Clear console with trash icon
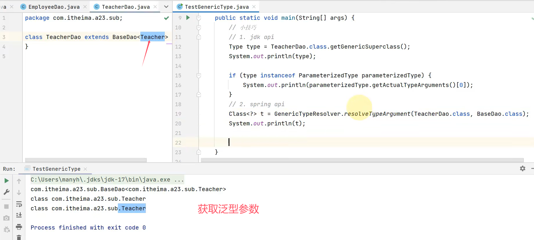 [19, 237]
